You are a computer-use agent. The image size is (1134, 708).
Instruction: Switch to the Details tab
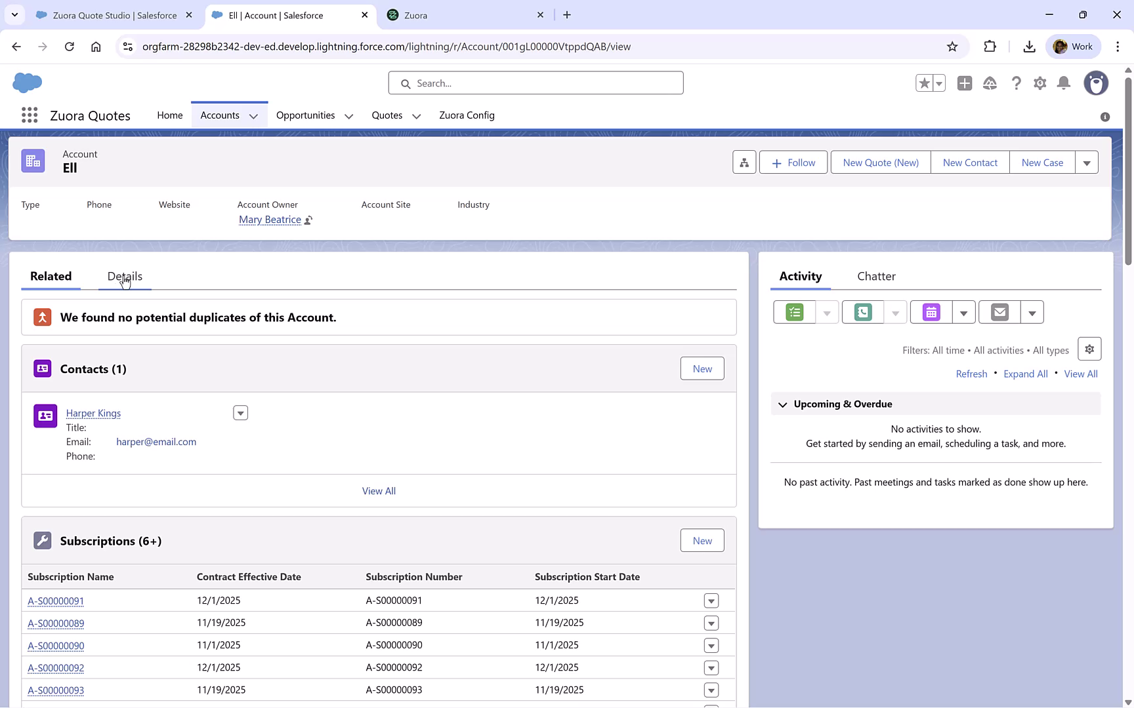(124, 276)
